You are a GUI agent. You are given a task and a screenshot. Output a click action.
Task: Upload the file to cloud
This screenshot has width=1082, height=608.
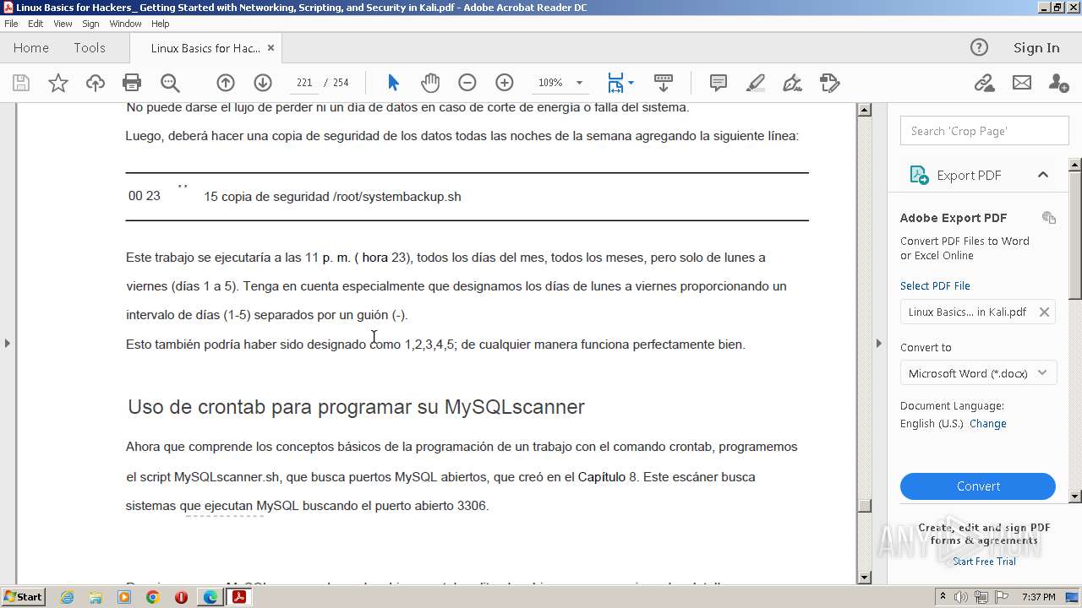(96, 83)
